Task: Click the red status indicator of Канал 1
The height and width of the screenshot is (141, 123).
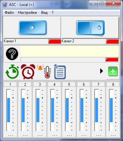Action: pyautogui.click(x=55, y=42)
